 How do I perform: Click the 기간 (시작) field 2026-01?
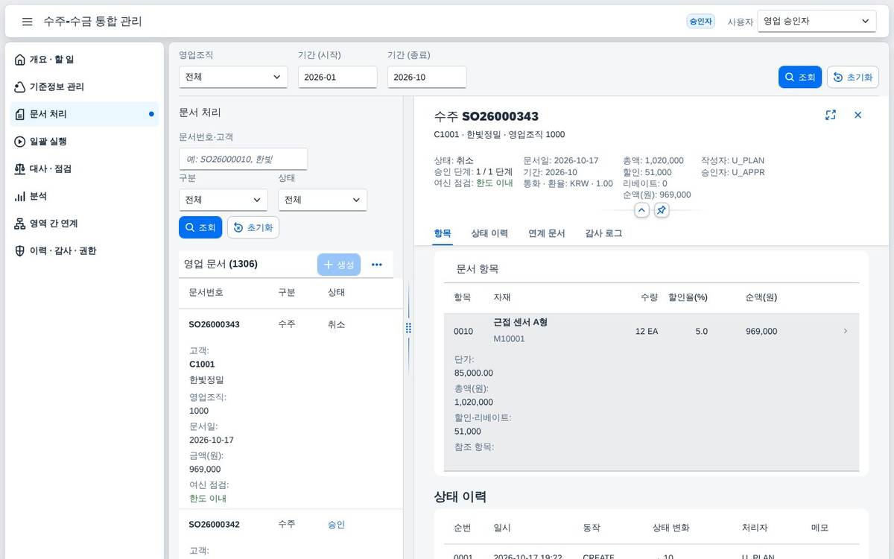point(337,77)
